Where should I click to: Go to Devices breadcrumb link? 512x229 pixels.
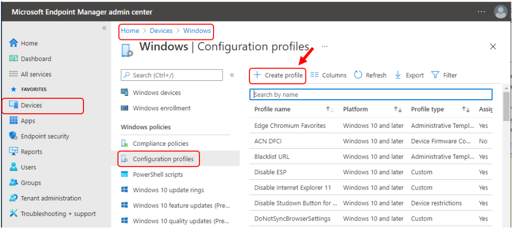(x=161, y=30)
